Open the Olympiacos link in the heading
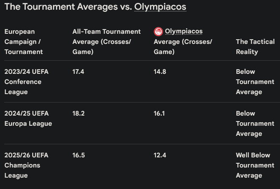Viewport: 280px width, 189px height. click(x=160, y=7)
